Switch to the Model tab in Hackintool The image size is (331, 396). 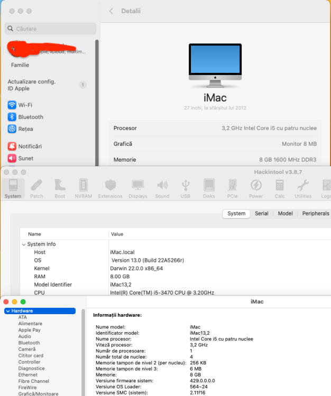pos(285,213)
